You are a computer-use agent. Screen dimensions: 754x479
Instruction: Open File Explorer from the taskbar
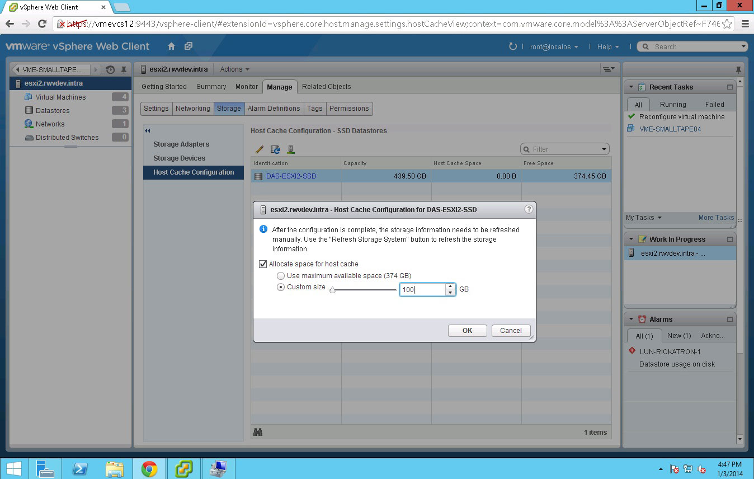point(115,469)
